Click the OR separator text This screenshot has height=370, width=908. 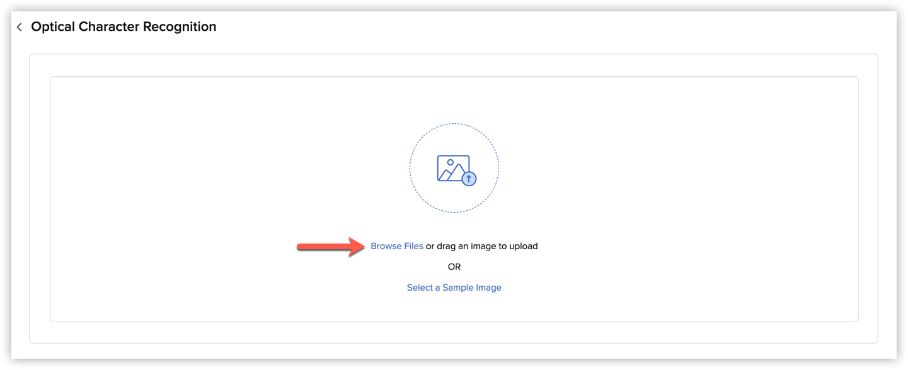[454, 267]
